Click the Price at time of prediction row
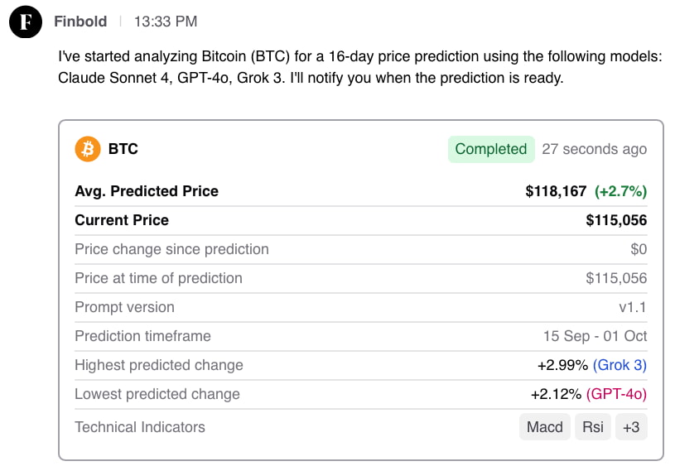The width and height of the screenshot is (675, 471). point(158,278)
